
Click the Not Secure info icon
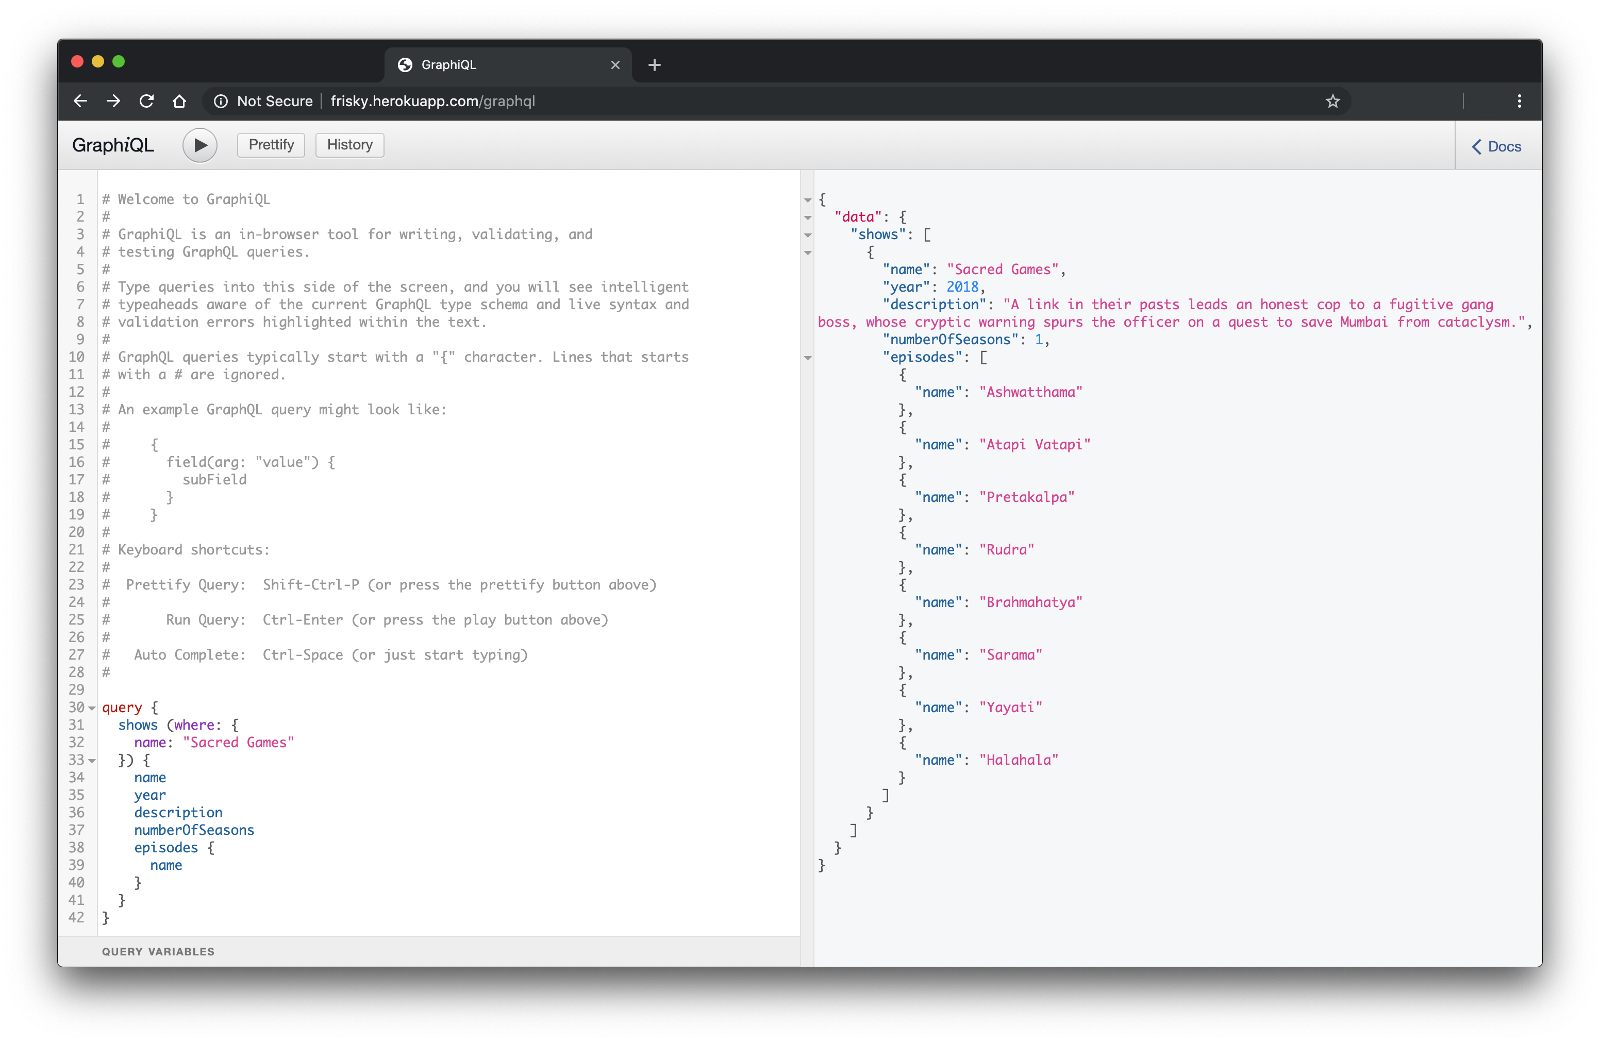(x=221, y=102)
